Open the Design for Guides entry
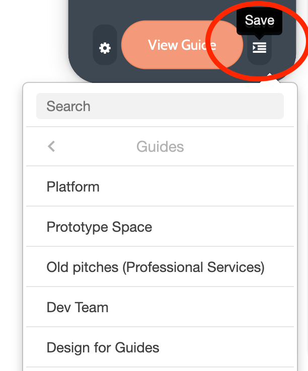308x371 pixels. [160, 347]
